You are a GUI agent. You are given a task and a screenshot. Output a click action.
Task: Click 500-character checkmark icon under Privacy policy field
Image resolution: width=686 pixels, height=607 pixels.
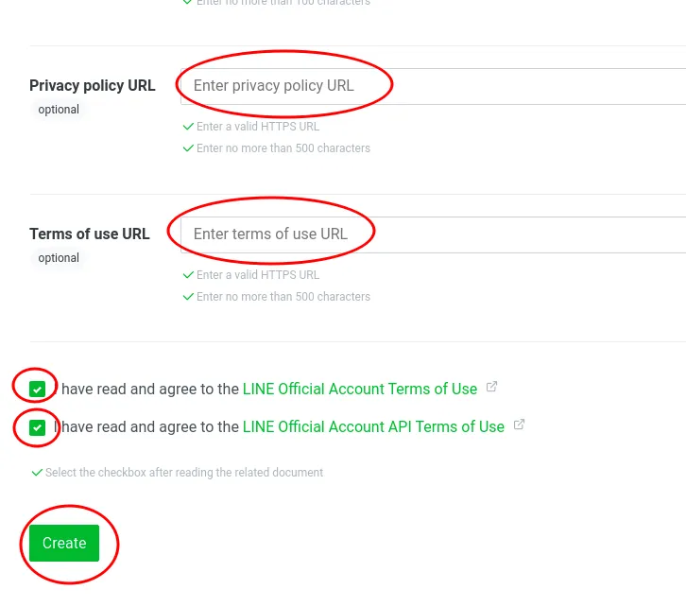[189, 148]
